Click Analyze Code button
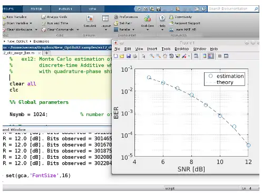This screenshot has height=193, width=262. (x=54, y=17)
